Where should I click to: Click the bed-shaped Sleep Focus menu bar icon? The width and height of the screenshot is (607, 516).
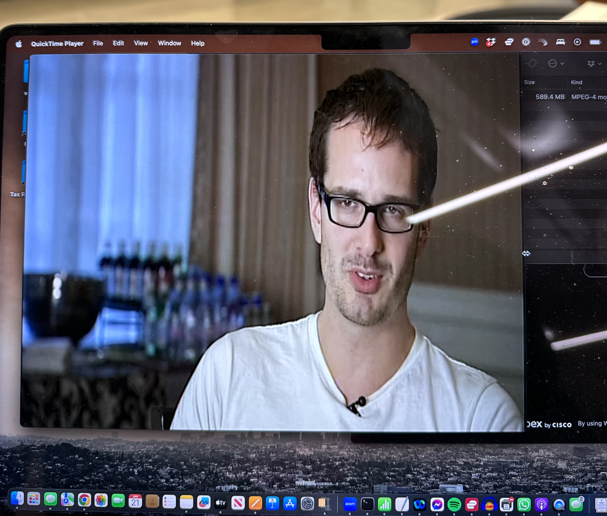(560, 42)
